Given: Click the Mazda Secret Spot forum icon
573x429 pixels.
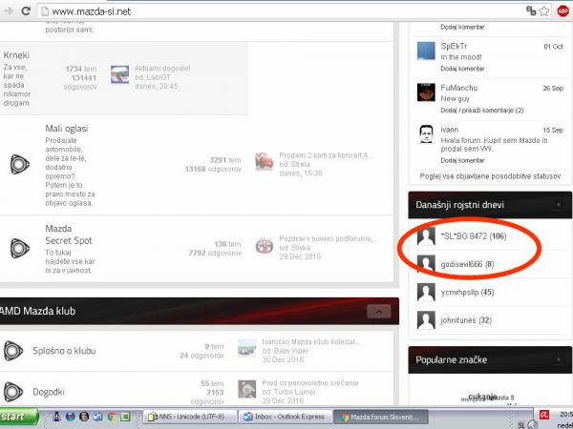Looking at the screenshot, I should (17, 249).
